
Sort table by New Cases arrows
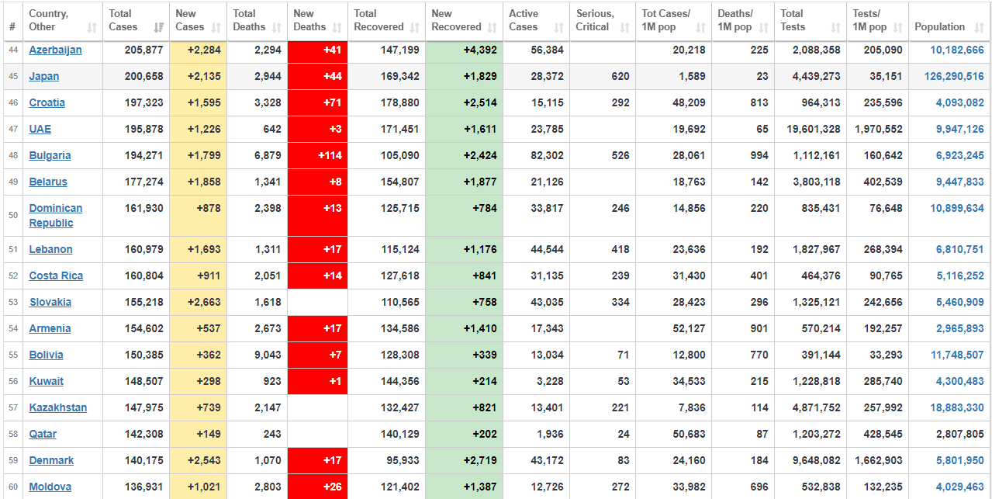point(216,27)
